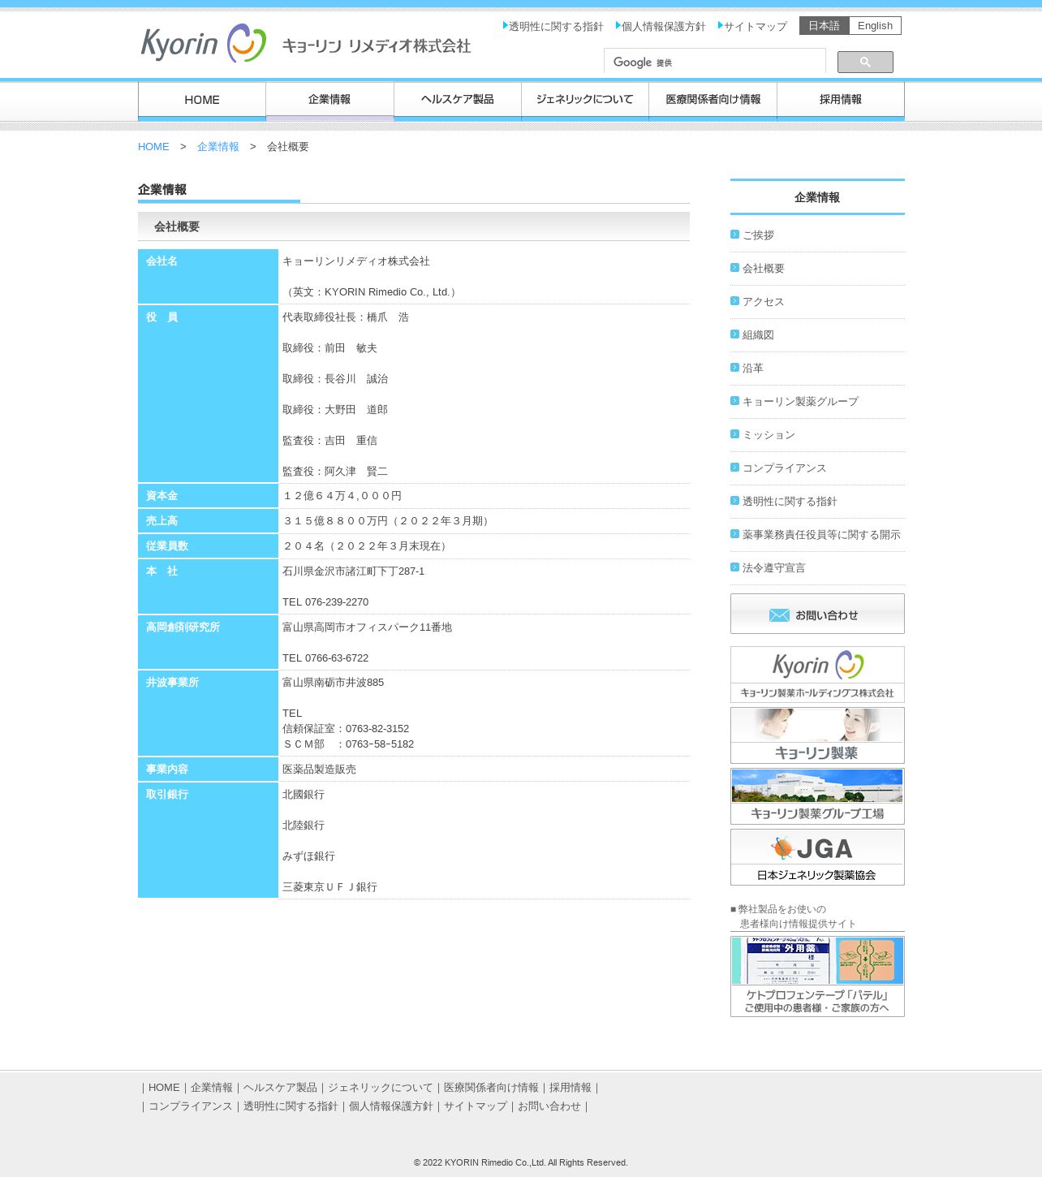Click the footer お問い合わせ link
1042x1177 pixels.
click(549, 1106)
